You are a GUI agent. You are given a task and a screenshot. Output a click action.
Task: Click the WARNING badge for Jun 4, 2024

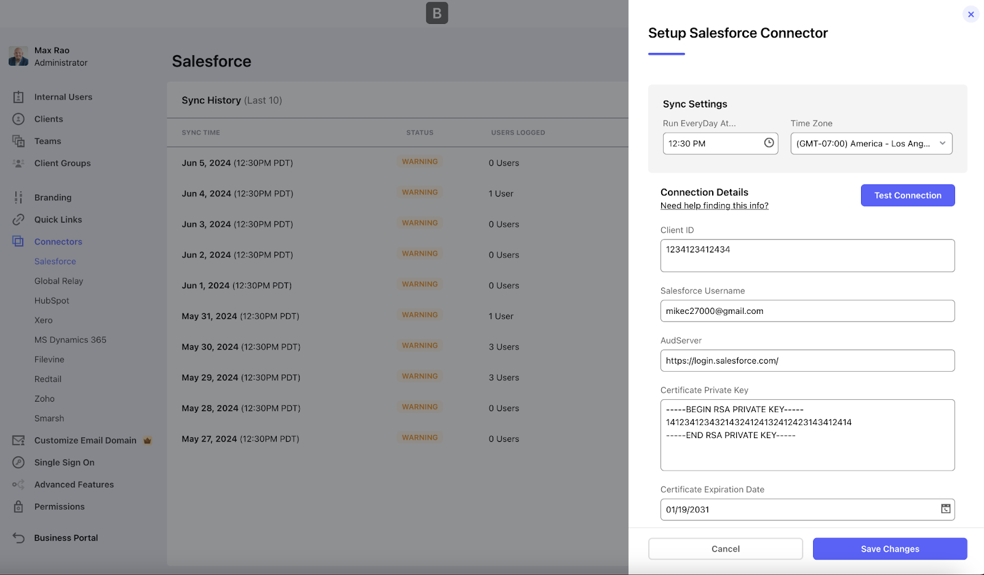point(420,192)
